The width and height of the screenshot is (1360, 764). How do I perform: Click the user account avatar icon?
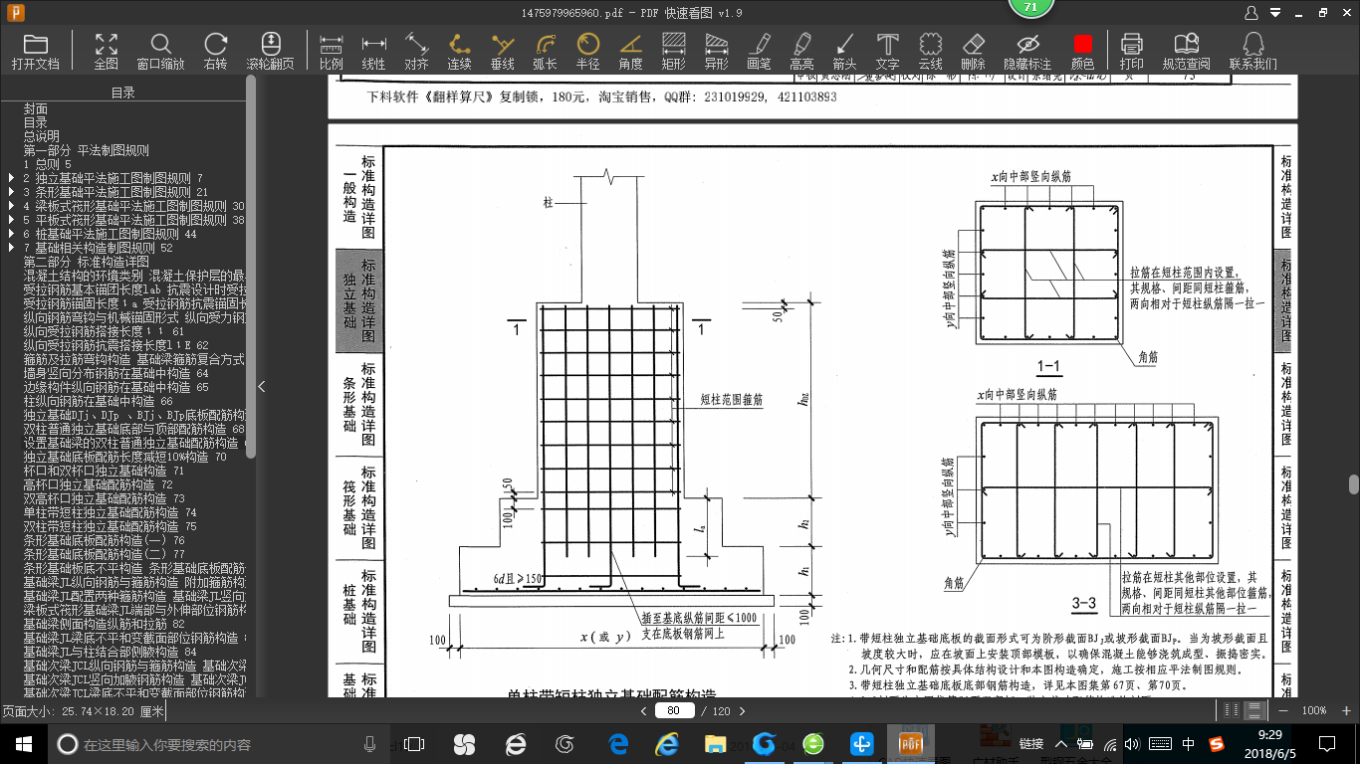[1252, 13]
